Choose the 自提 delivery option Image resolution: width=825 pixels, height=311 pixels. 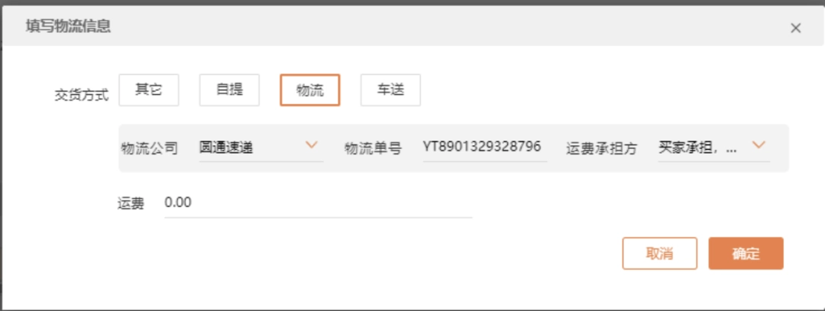[x=229, y=90]
